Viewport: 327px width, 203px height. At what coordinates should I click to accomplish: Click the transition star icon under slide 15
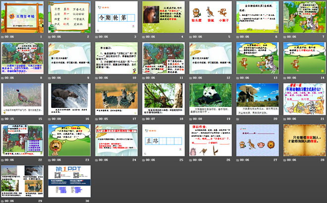pyautogui.click(x=2, y=119)
